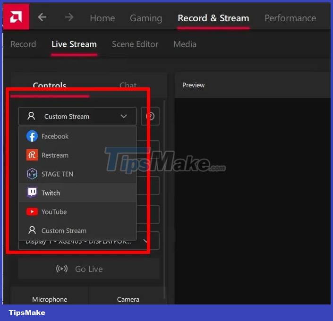
Task: Click the AMD logo icon
Action: pyautogui.click(x=16, y=17)
